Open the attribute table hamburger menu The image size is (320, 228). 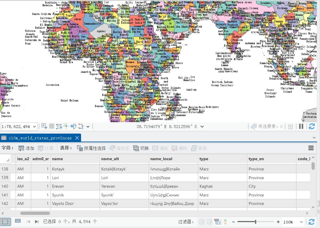pos(311,148)
